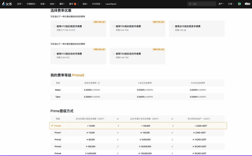
Task: Open the HTX专区 menu
Action: (x=97, y=4)
